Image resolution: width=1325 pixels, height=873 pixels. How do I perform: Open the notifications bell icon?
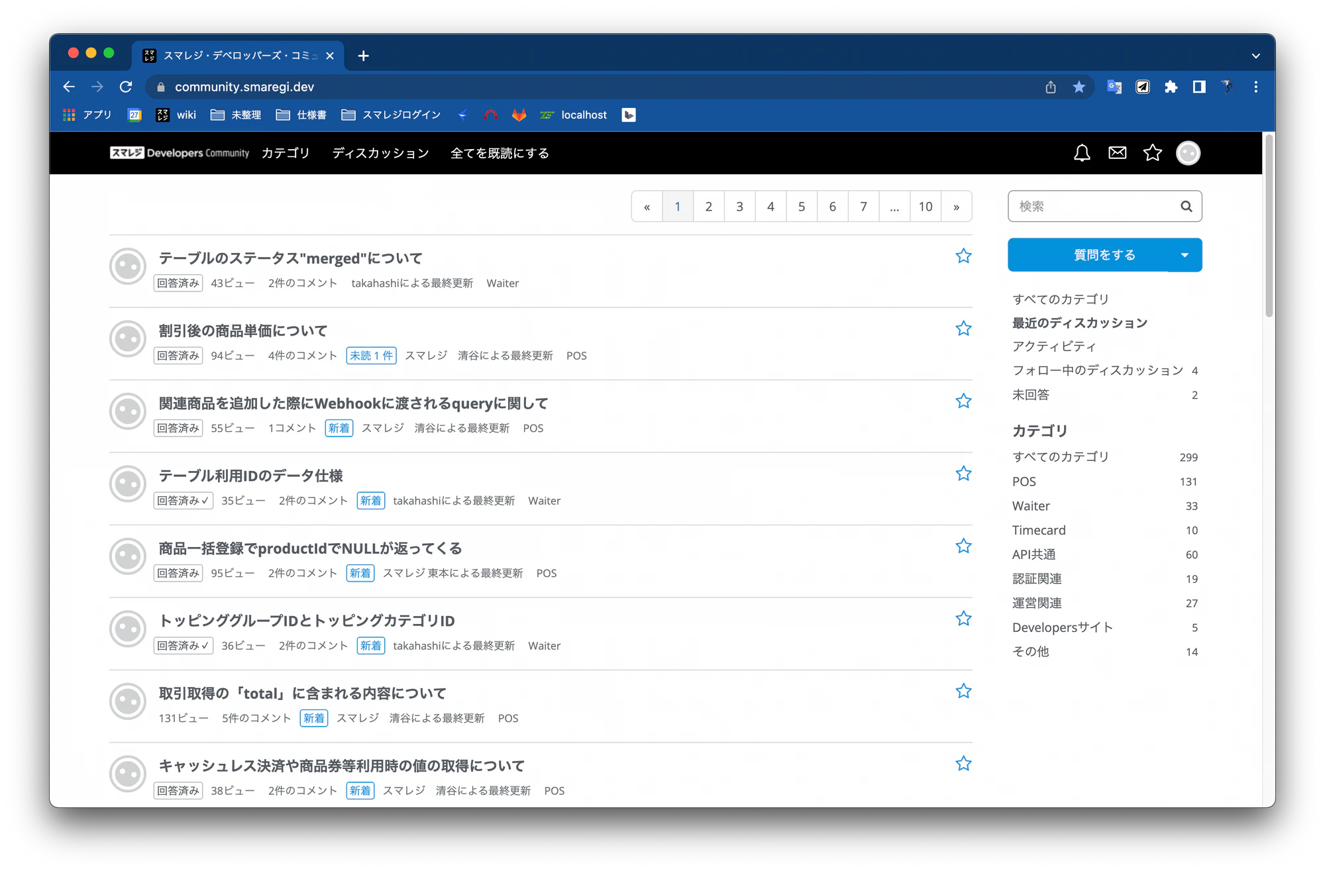pos(1082,153)
